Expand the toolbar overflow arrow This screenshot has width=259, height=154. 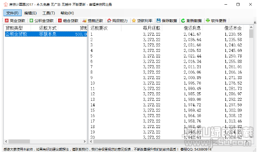(x=255, y=22)
